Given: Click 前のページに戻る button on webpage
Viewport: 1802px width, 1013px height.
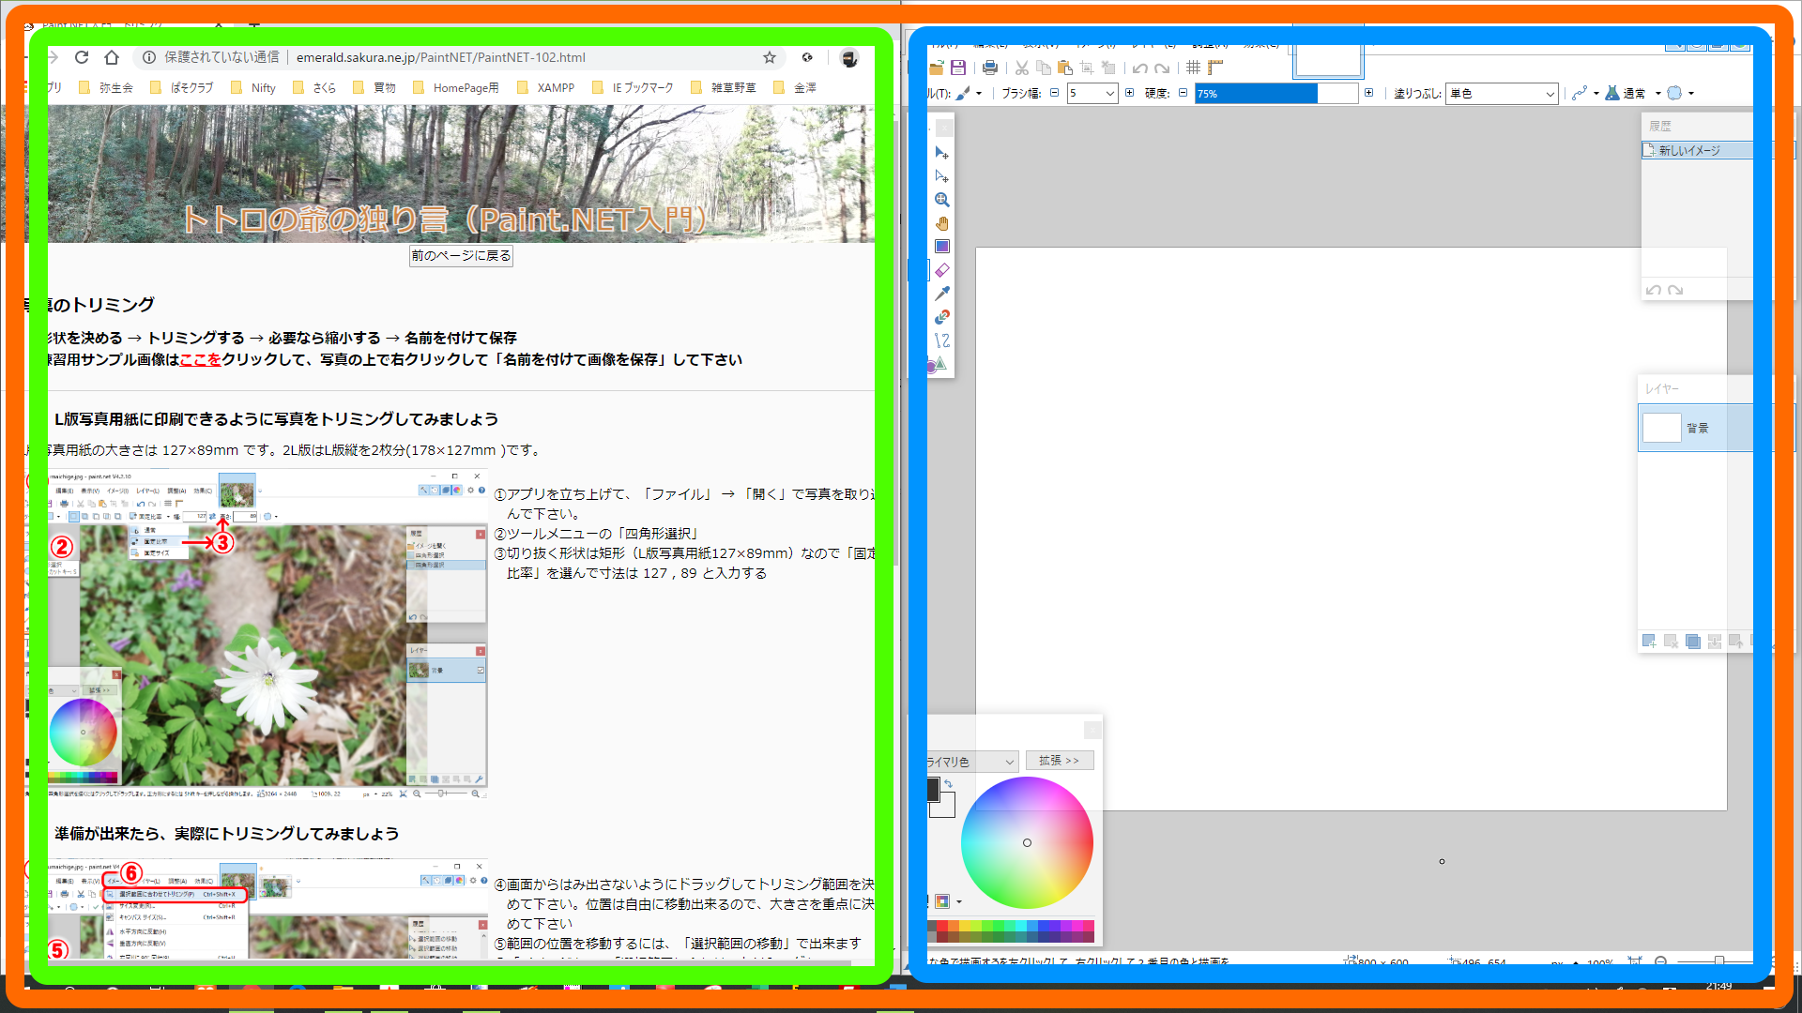Looking at the screenshot, I should 461,255.
